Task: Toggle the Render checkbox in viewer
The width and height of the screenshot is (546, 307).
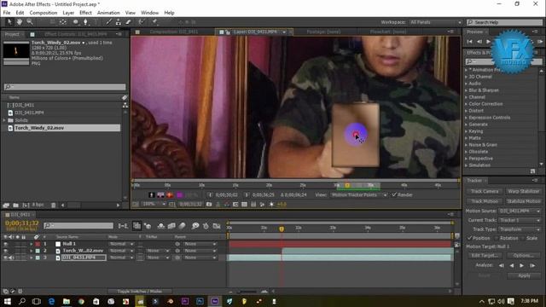Action: (394, 194)
